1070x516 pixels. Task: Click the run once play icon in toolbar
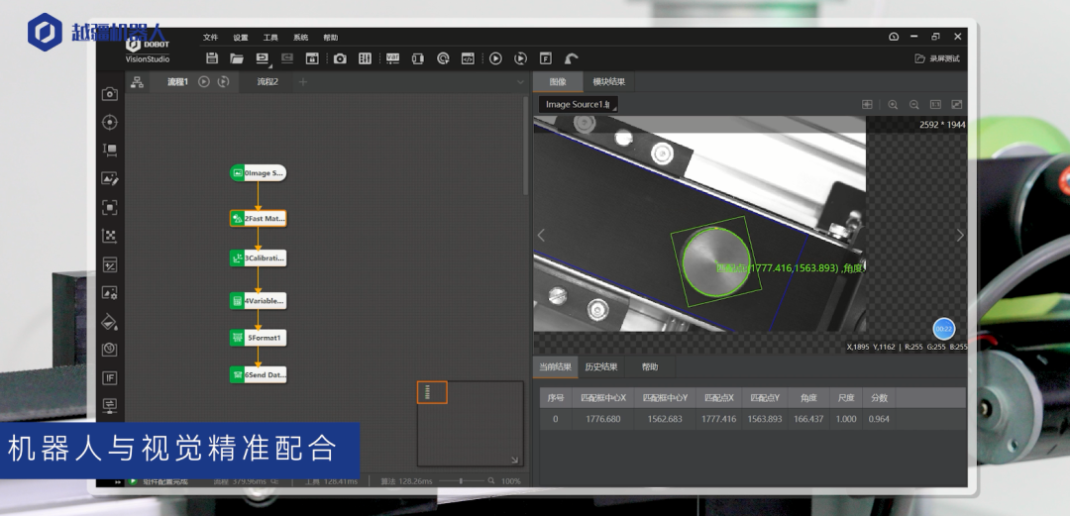pos(495,58)
